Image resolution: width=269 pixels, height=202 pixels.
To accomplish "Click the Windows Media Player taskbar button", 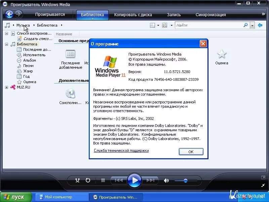I will coord(116,197).
